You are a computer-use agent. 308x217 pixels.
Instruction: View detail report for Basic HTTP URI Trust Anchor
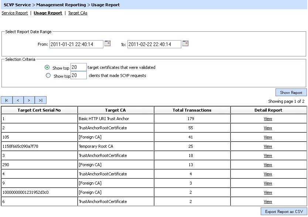(x=268, y=119)
